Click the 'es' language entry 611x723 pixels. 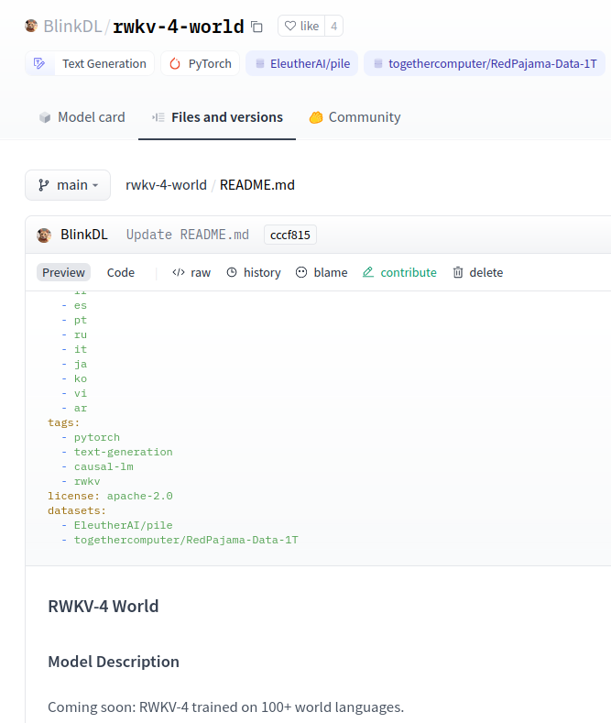coord(81,305)
